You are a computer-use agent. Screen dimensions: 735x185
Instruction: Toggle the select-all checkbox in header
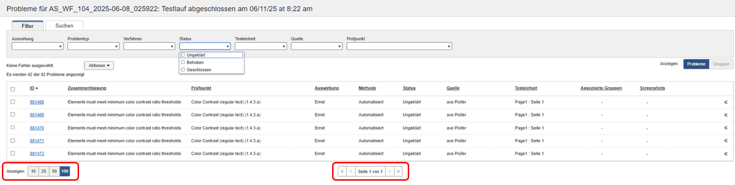(x=13, y=89)
